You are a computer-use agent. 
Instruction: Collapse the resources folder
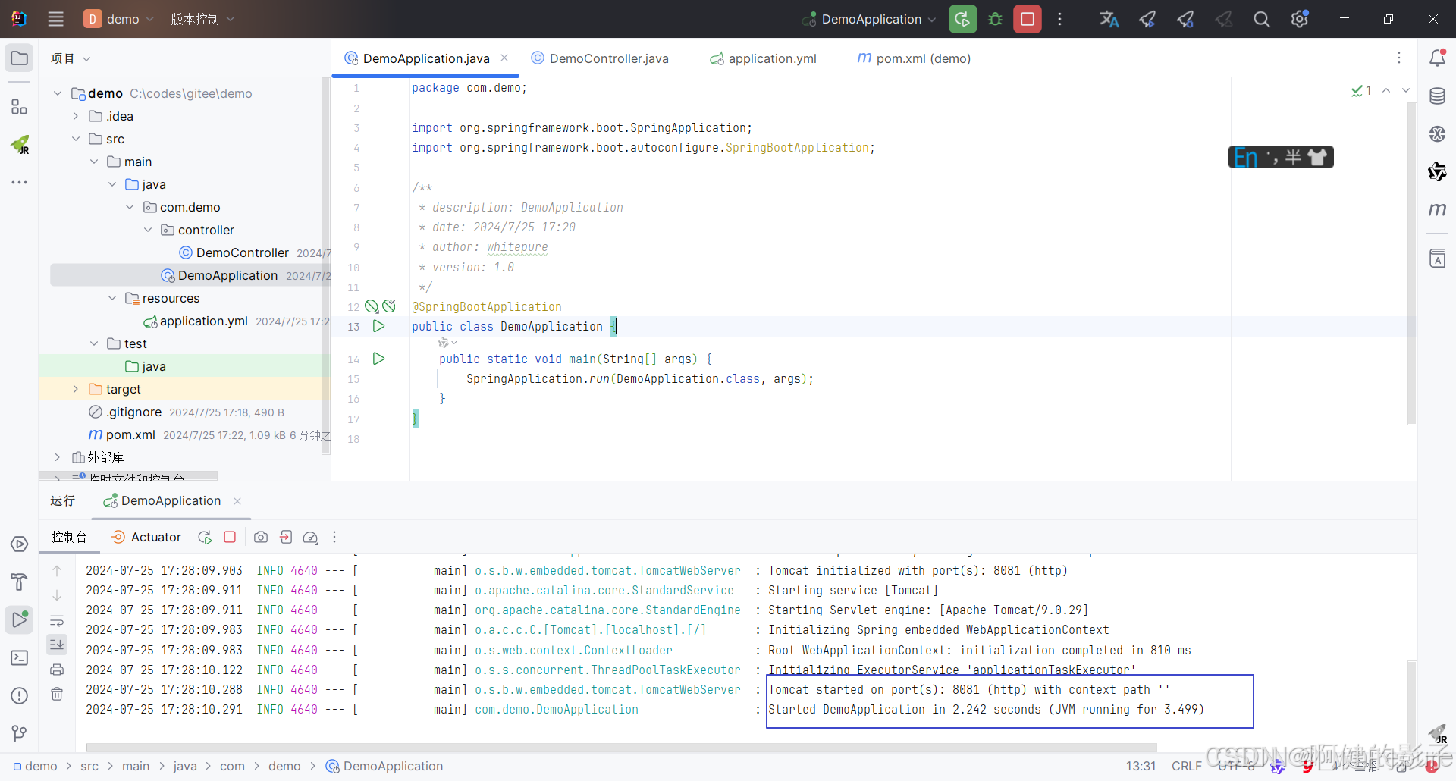click(112, 298)
